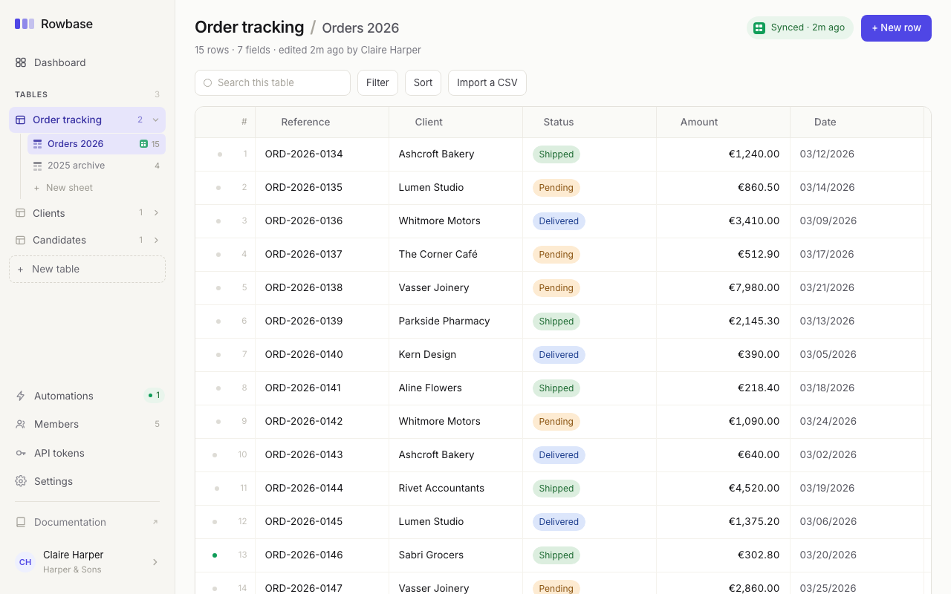
Task: Click the 03/05/2026 date cell
Action: 857,355
